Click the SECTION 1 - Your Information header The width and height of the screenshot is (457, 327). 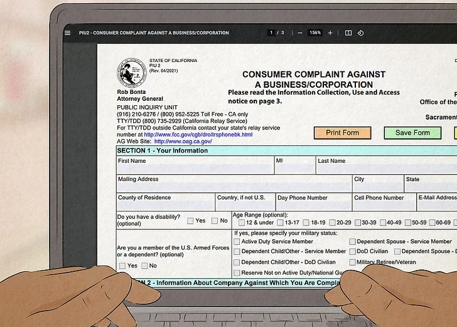click(x=286, y=151)
